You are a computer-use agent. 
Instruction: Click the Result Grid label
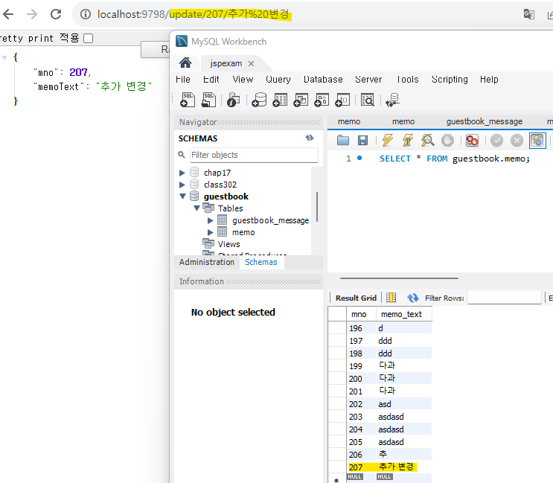tap(356, 298)
